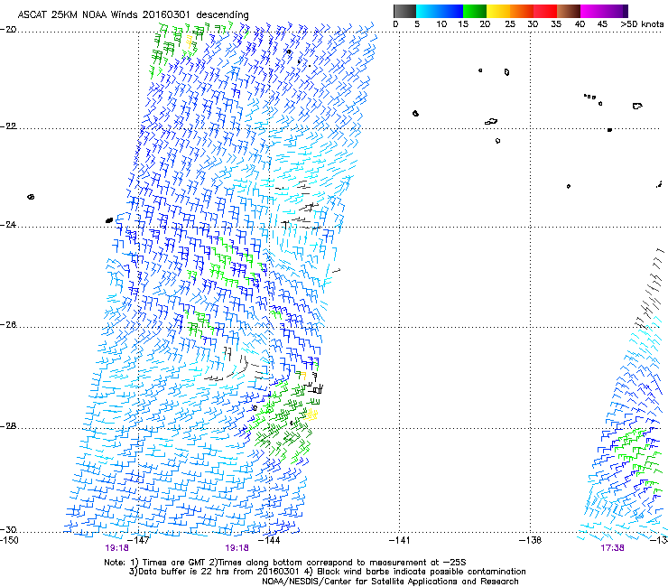Click the 'Times are GMT' note line
The image size is (668, 587).
point(285,563)
